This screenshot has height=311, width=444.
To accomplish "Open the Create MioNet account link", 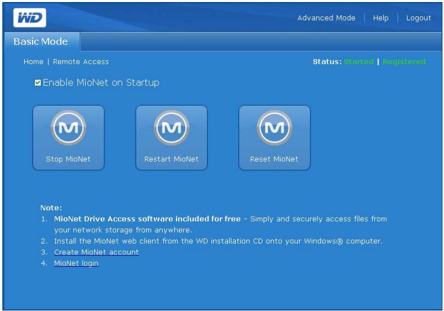I will click(96, 252).
